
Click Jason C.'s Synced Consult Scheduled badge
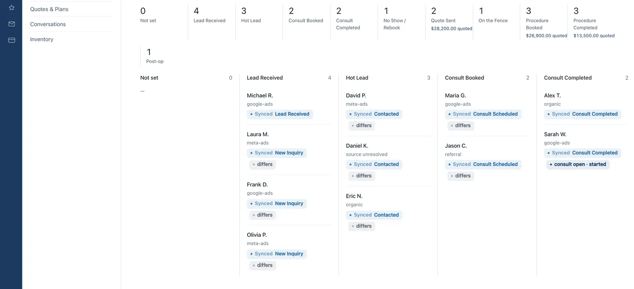483,164
